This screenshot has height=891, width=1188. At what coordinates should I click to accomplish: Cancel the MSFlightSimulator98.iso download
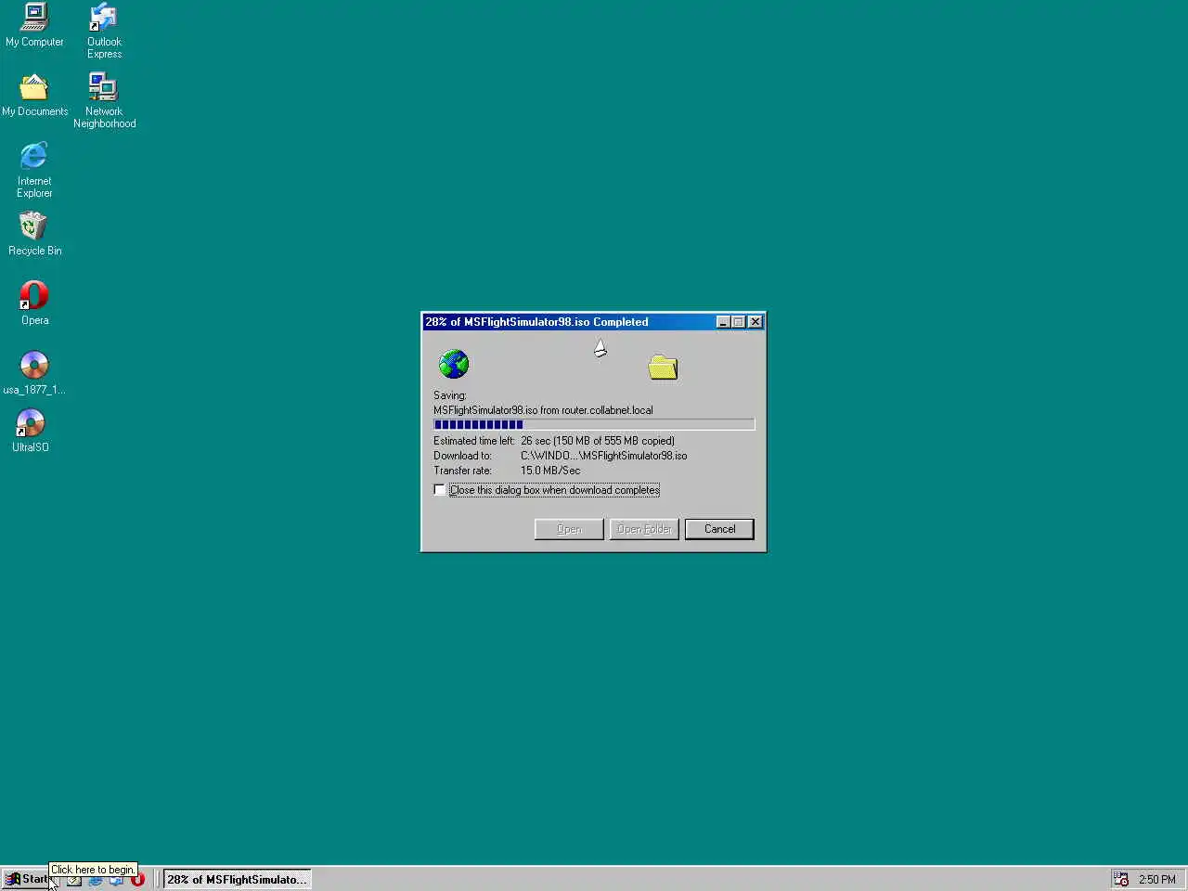pos(719,529)
